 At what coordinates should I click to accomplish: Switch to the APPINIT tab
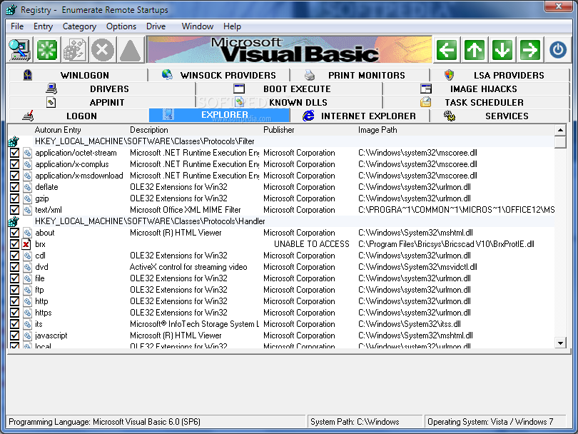coord(102,103)
